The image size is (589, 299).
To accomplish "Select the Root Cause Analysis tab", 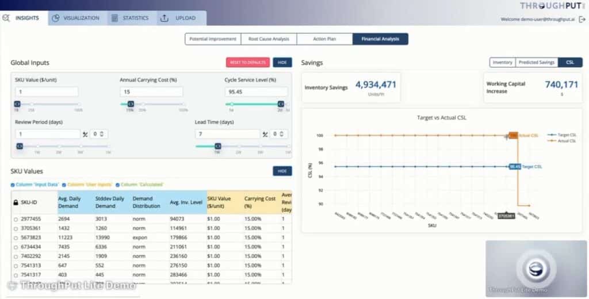I will click(x=269, y=39).
